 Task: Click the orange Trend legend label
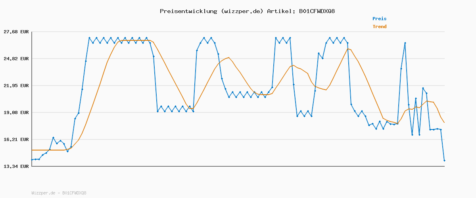[379, 27]
